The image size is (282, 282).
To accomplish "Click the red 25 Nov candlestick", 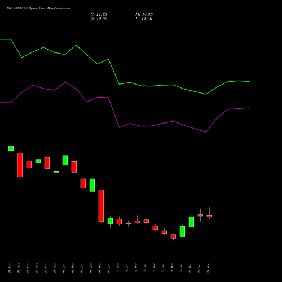I will tap(29, 164).
